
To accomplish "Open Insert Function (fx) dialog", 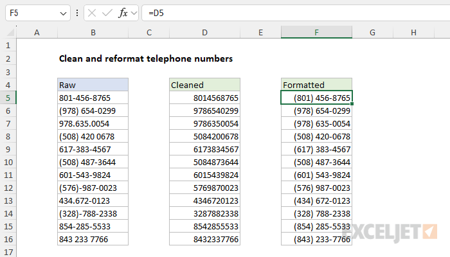I will 123,13.
